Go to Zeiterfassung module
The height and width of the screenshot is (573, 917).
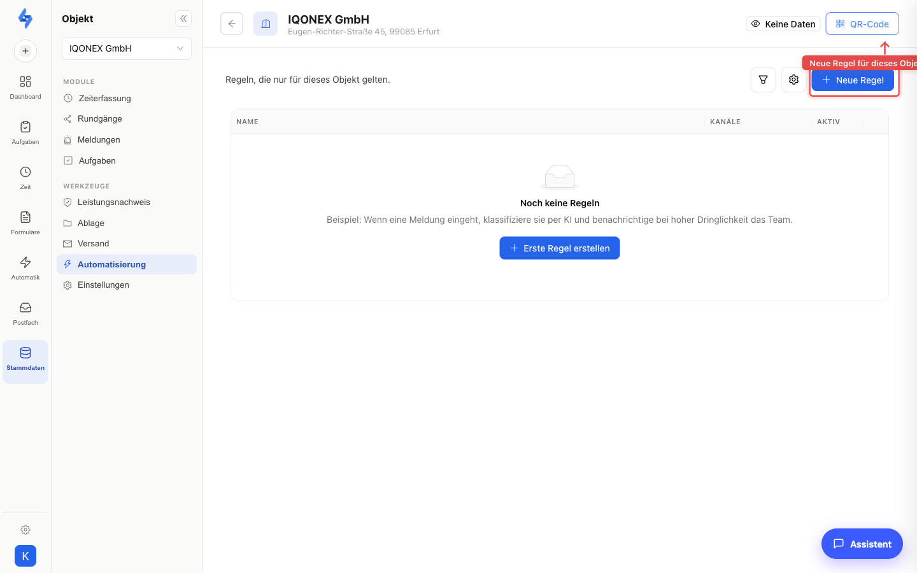[127, 98]
